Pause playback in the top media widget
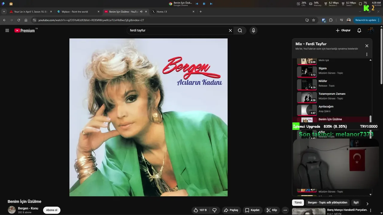Viewport: 383px width, 215px height. pyautogui.click(x=204, y=4)
